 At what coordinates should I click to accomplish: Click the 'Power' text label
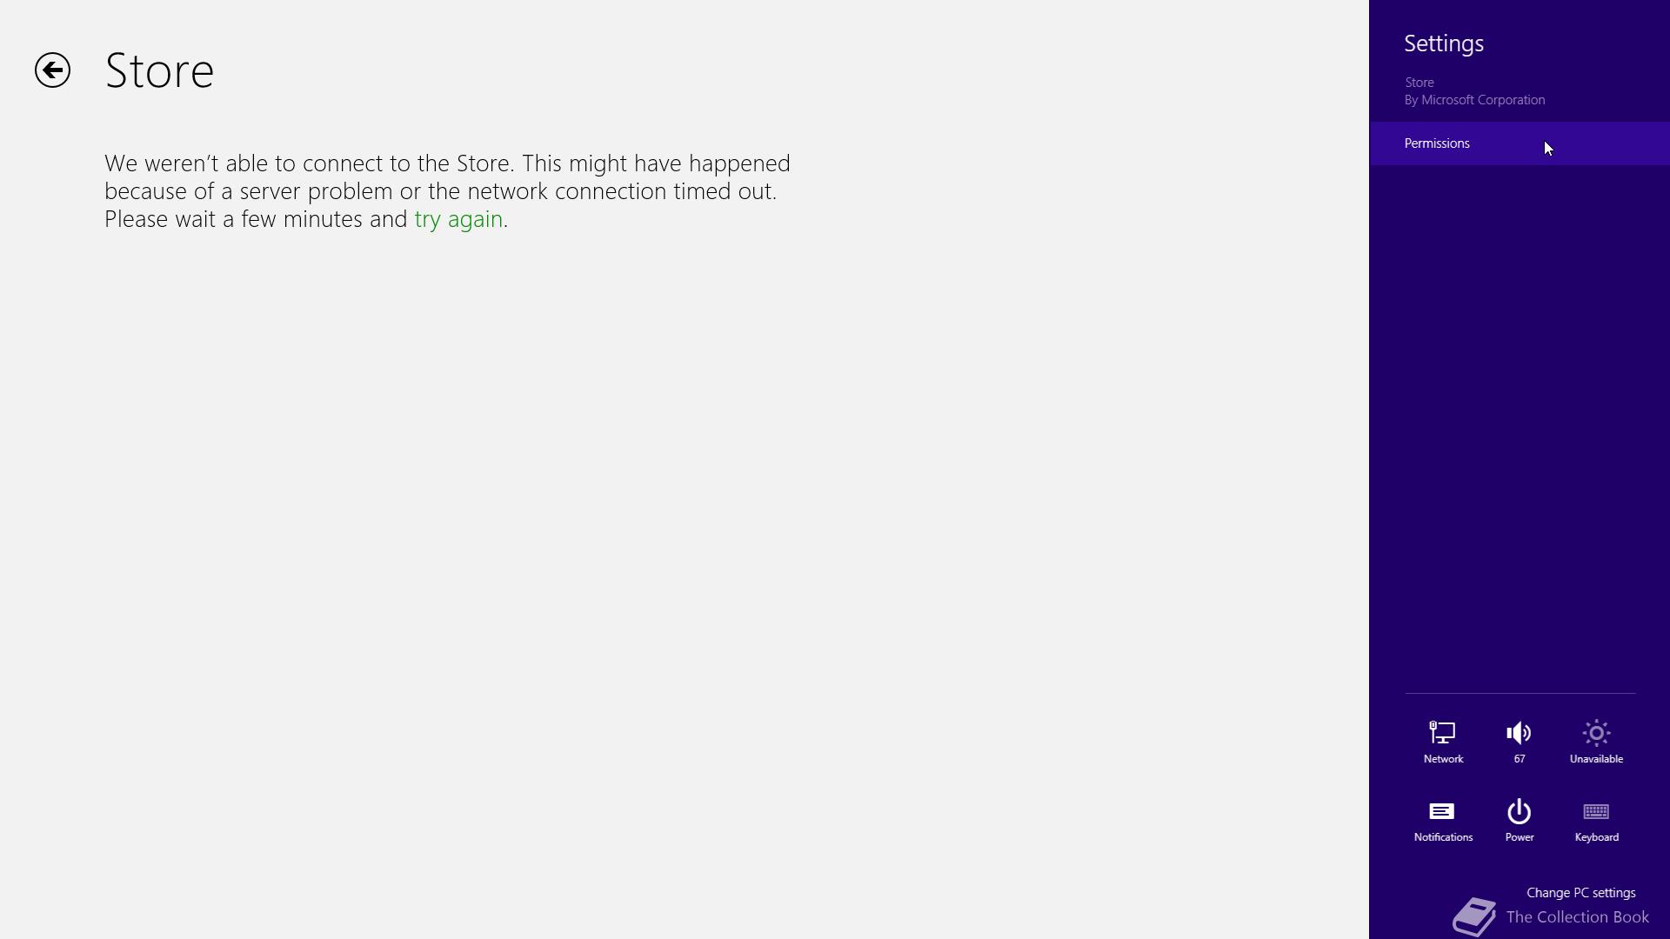coord(1519,837)
